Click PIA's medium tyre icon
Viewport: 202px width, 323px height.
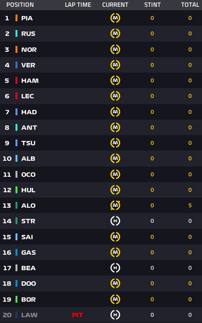point(115,18)
